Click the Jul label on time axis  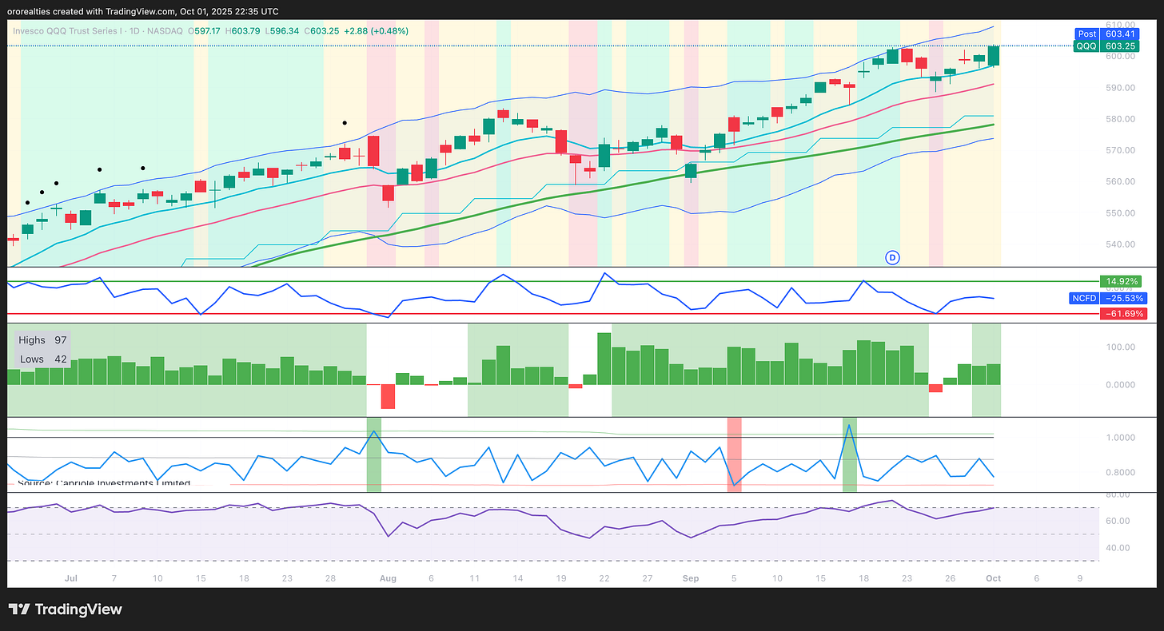[70, 577]
